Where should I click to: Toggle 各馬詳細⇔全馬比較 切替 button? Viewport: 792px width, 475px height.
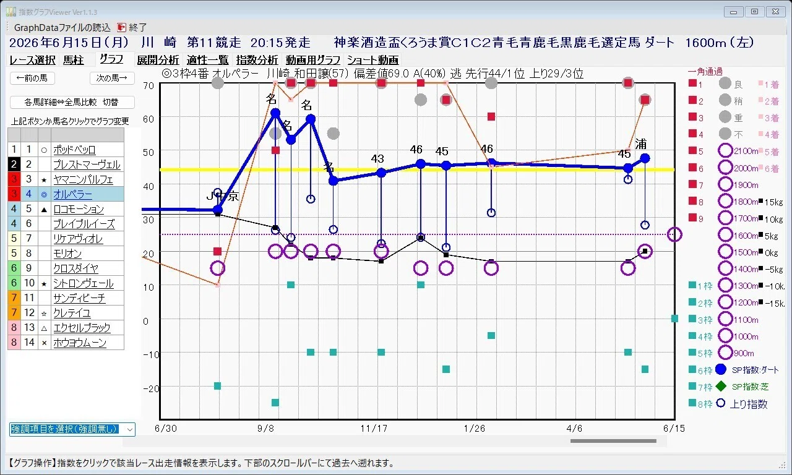[x=72, y=102]
